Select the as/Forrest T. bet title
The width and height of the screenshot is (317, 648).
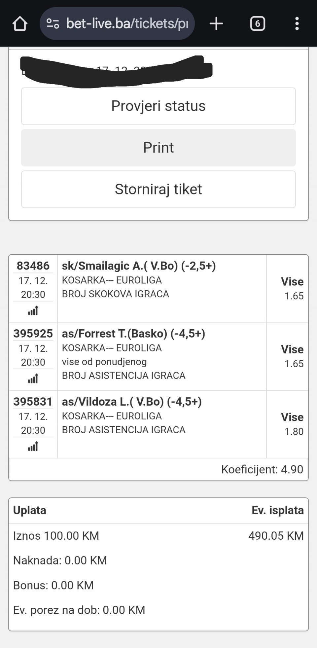pos(133,334)
